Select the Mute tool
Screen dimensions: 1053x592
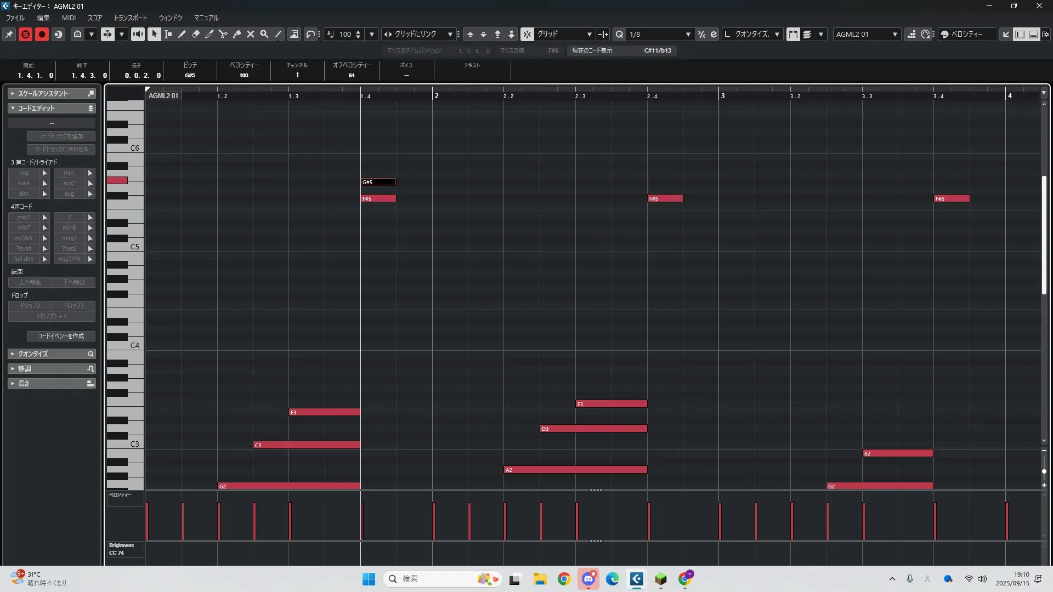[x=251, y=34]
